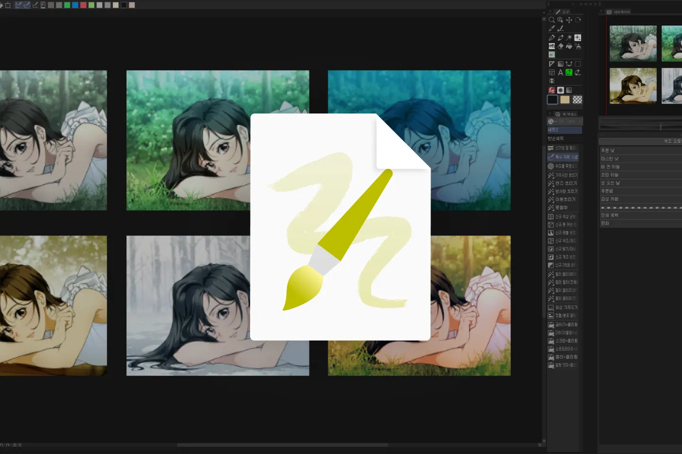Select the Eraser tool
The height and width of the screenshot is (454, 682).
click(x=560, y=46)
